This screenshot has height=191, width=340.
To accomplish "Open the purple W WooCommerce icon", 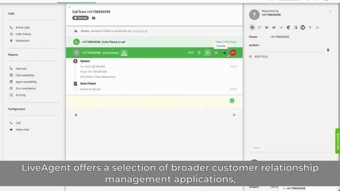I will (303, 28).
